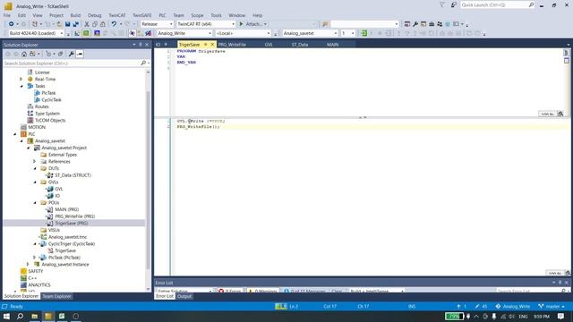Click the Attach... button
This screenshot has width=573, height=322.
pyautogui.click(x=254, y=24)
